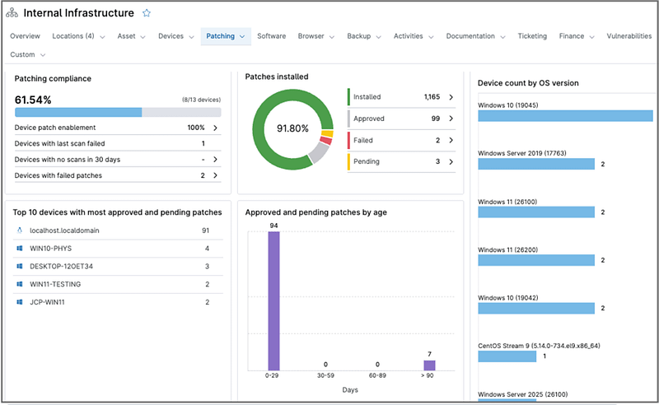Click the Windows icon beside JCP-WIN11
The image size is (659, 405).
point(19,301)
